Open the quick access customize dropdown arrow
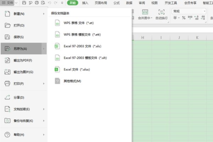The height and width of the screenshot is (142, 213). pos(62,3)
